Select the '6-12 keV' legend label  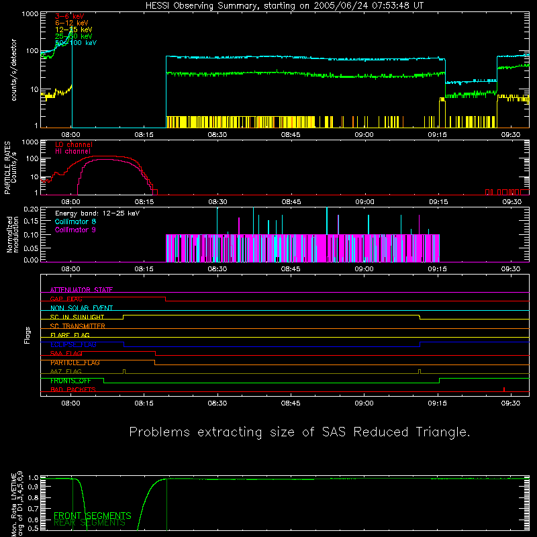click(x=71, y=23)
